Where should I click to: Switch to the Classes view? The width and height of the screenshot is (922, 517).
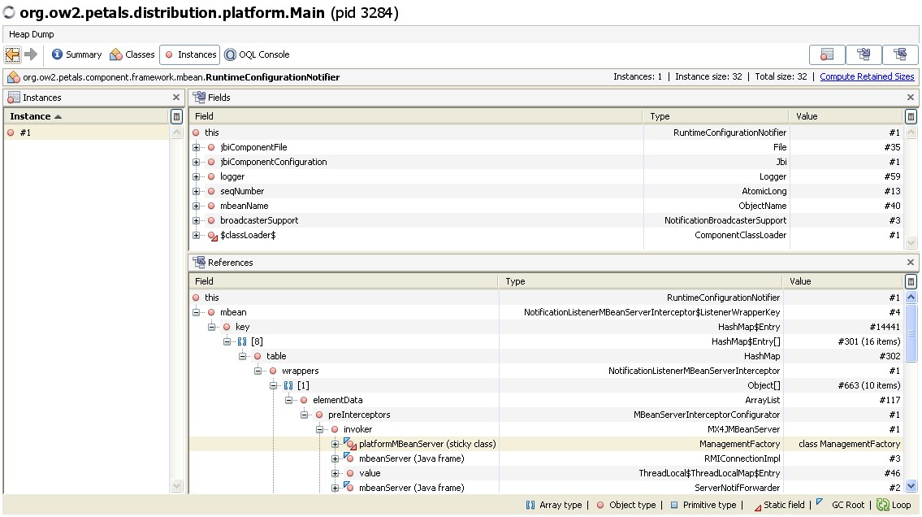(132, 54)
